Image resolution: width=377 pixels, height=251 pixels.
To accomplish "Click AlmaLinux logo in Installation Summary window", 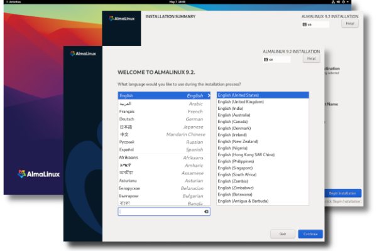I will click(122, 18).
